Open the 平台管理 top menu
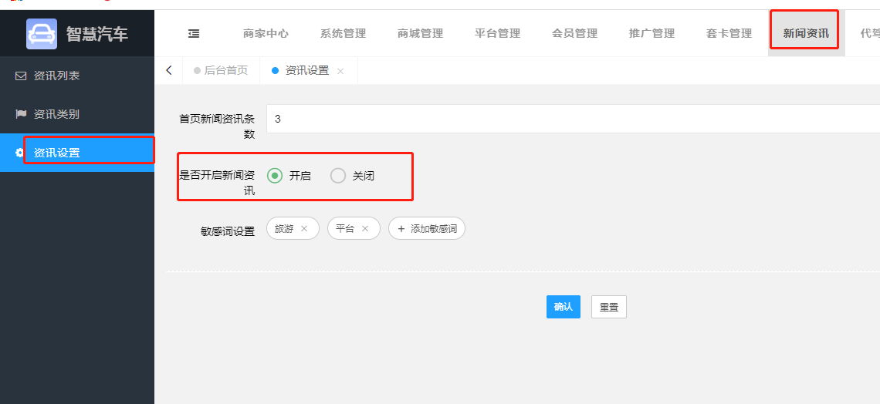 click(497, 34)
